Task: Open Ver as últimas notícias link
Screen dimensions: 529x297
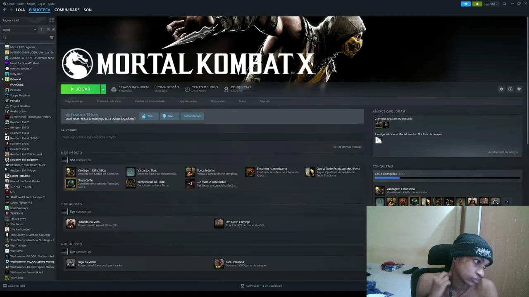Action: 348,147
